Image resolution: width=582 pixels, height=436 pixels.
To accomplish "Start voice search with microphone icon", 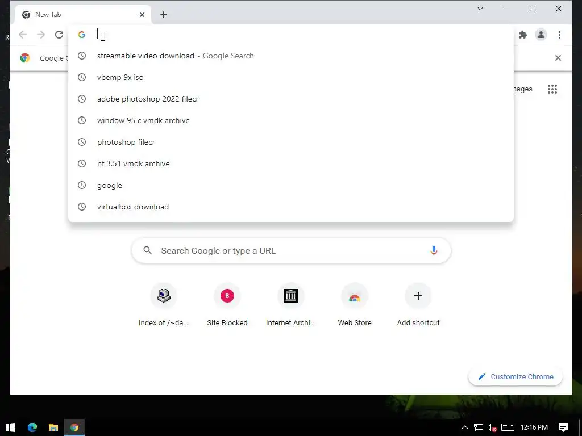I will click(x=434, y=250).
